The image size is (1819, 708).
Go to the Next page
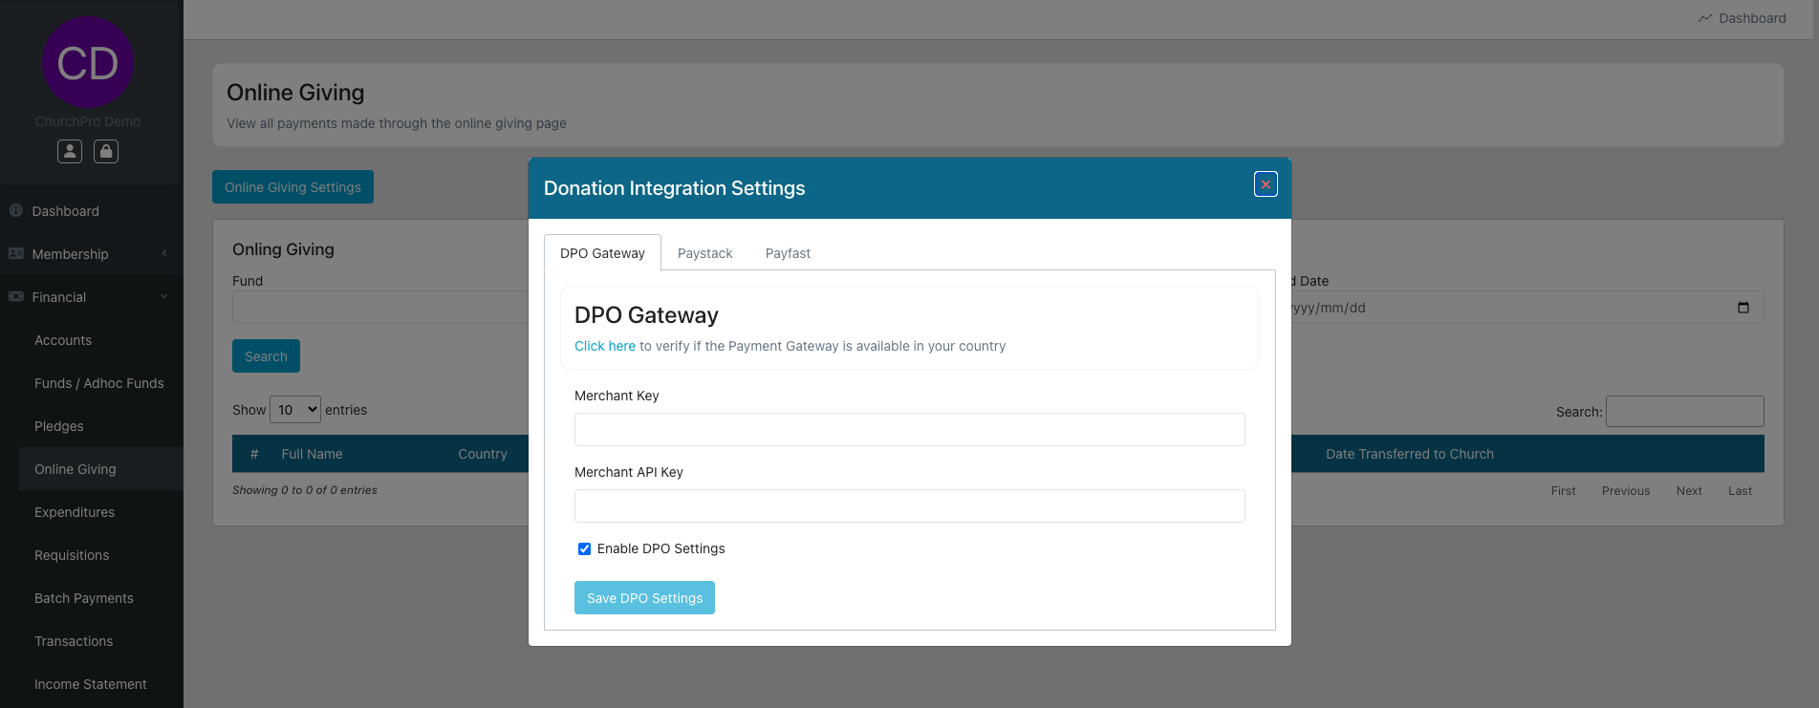tap(1689, 491)
